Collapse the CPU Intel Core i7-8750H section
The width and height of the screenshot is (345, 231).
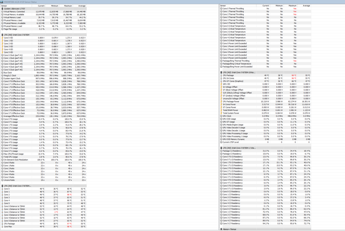point(2,34)
